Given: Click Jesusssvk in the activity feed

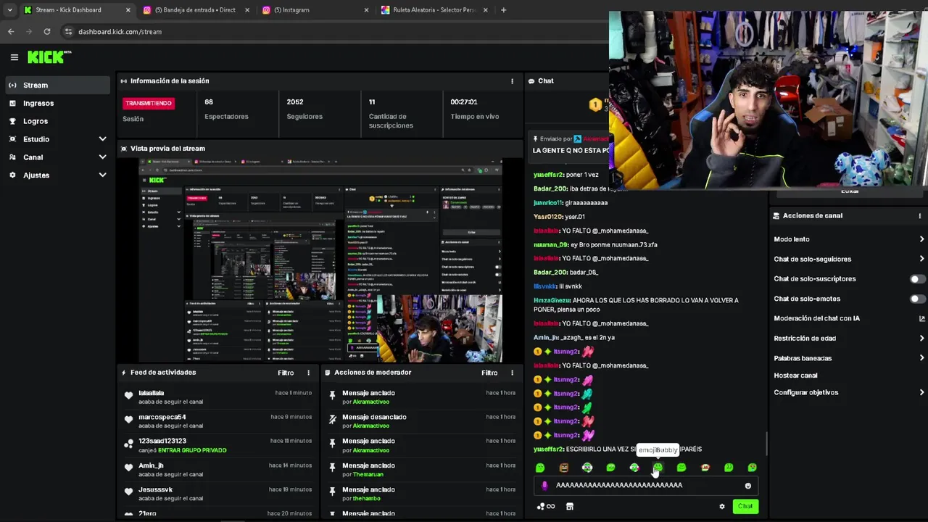Looking at the screenshot, I should click(x=155, y=490).
